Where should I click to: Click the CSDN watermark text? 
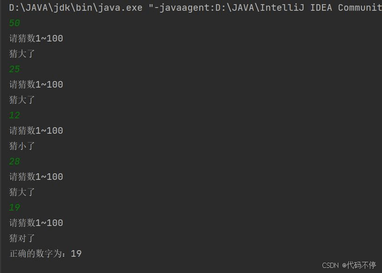[330, 265]
